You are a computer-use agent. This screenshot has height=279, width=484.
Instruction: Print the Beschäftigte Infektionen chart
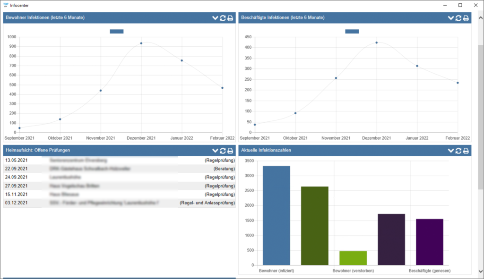[466, 18]
